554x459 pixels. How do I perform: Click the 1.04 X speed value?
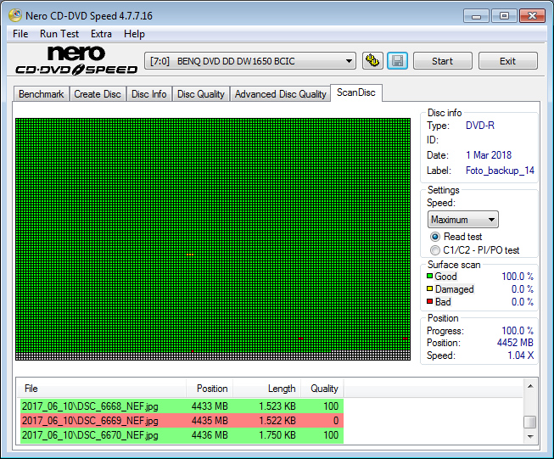pyautogui.click(x=520, y=355)
